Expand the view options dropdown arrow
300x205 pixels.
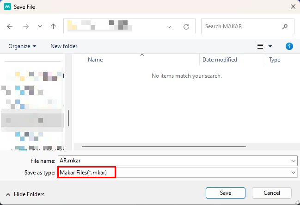click(x=270, y=46)
